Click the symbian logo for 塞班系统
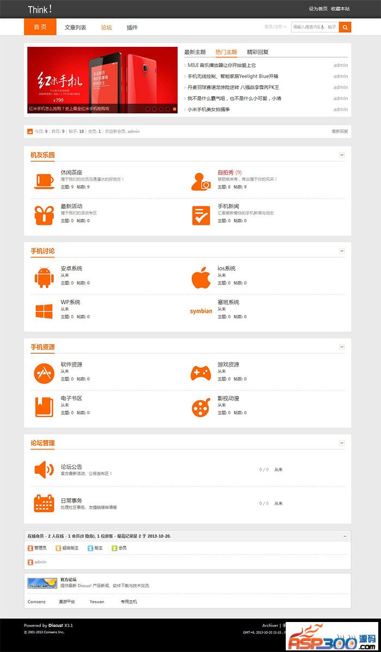Screen dimensions: 381x652 pyautogui.click(x=201, y=311)
